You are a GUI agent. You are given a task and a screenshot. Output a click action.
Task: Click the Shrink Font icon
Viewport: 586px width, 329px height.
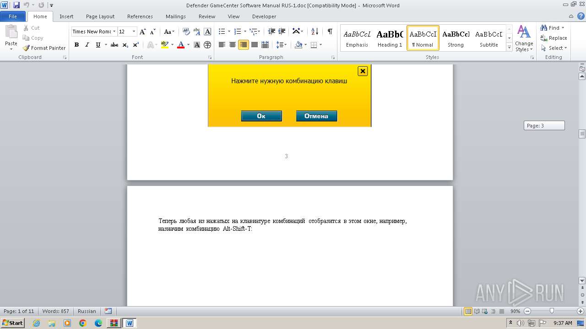(x=153, y=32)
